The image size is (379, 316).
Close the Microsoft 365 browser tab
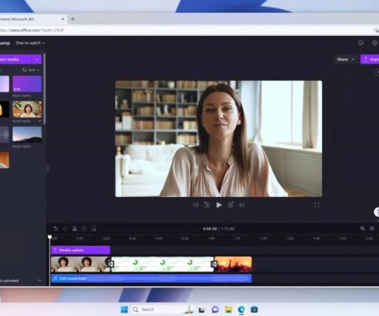pyautogui.click(x=63, y=19)
